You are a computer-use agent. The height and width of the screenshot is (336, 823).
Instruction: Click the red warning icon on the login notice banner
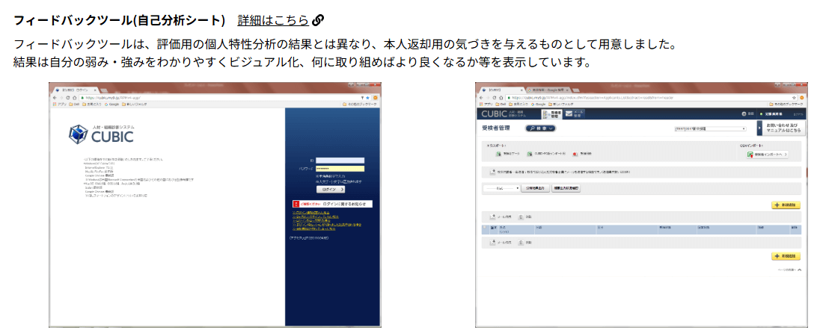(296, 203)
